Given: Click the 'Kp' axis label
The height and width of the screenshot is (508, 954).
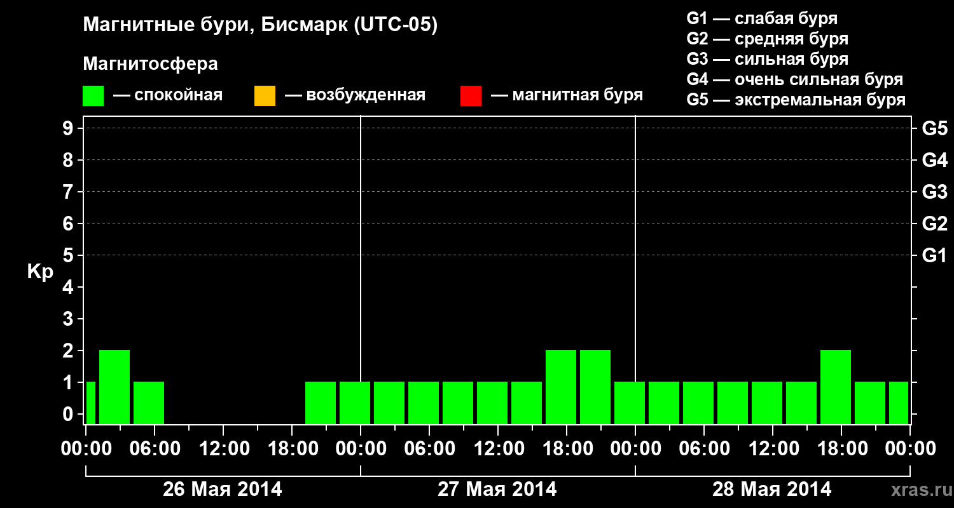Looking at the screenshot, I should click(40, 272).
